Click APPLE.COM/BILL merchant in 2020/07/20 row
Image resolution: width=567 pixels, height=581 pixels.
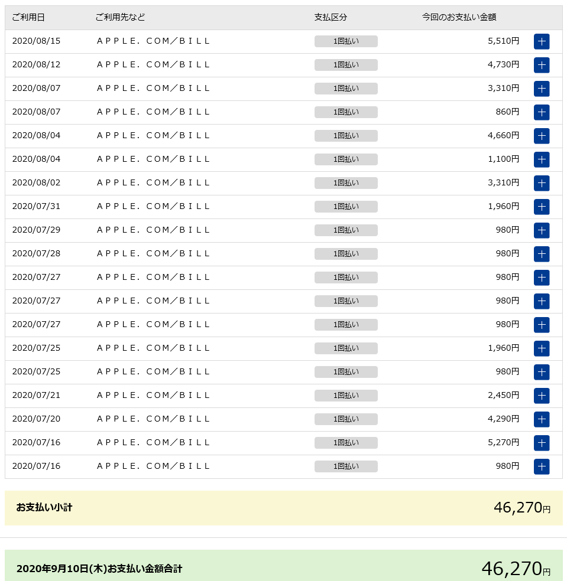(153, 419)
